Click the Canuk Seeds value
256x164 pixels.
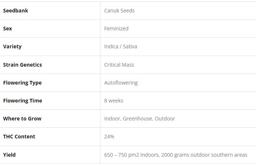click(119, 11)
